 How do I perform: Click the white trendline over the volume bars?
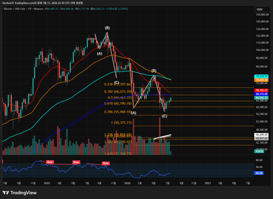162,137
